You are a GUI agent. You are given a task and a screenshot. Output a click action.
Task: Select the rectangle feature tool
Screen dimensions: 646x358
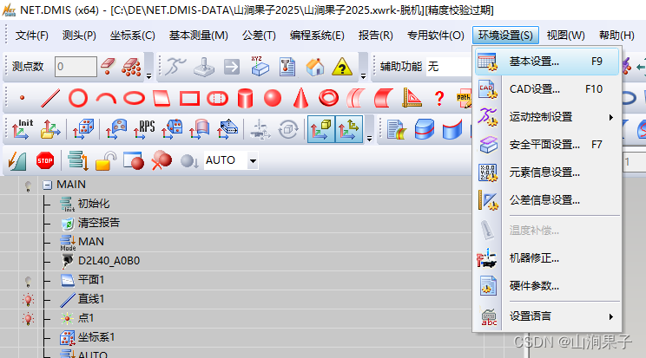[189, 98]
